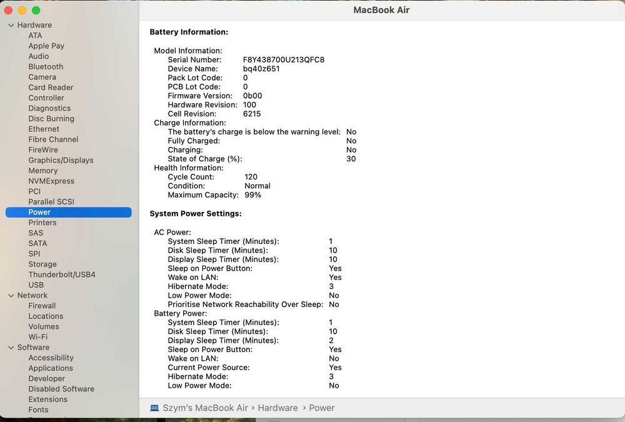Select PCI in the sidebar
The image size is (625, 422).
tap(34, 191)
